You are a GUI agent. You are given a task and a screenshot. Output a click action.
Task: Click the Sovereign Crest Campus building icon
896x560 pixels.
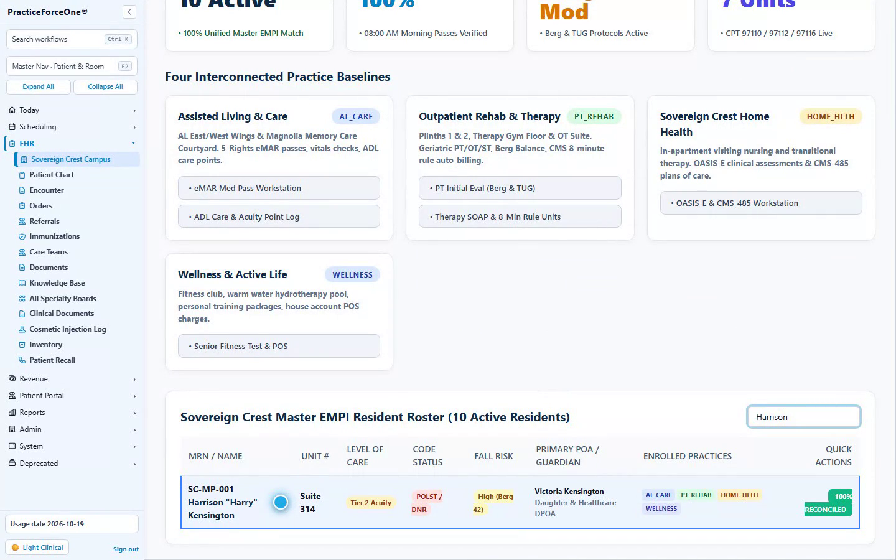(24, 159)
